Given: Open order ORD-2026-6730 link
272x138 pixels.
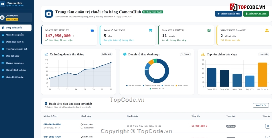Looking at the screenshot, I should point(52,137).
